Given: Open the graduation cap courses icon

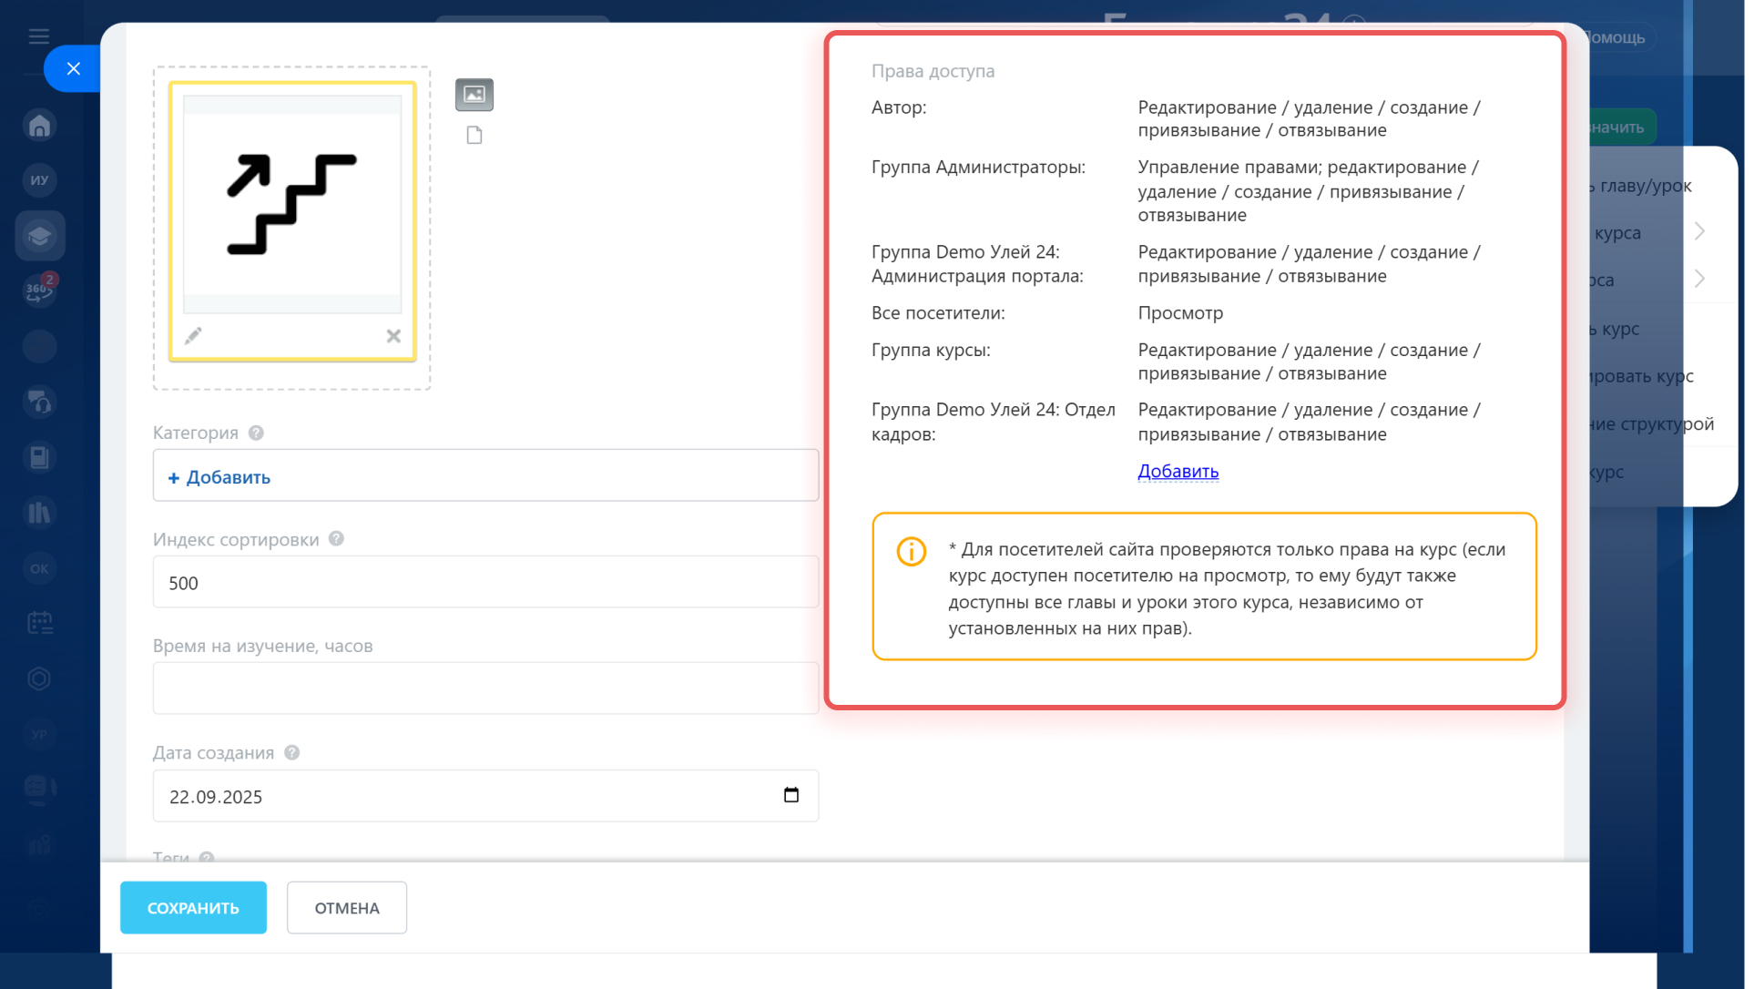Looking at the screenshot, I should [x=39, y=237].
